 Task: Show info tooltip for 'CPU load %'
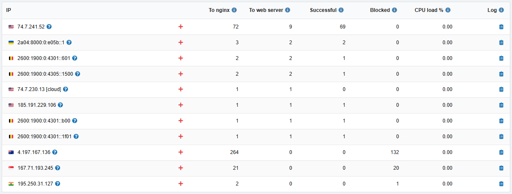(448, 10)
